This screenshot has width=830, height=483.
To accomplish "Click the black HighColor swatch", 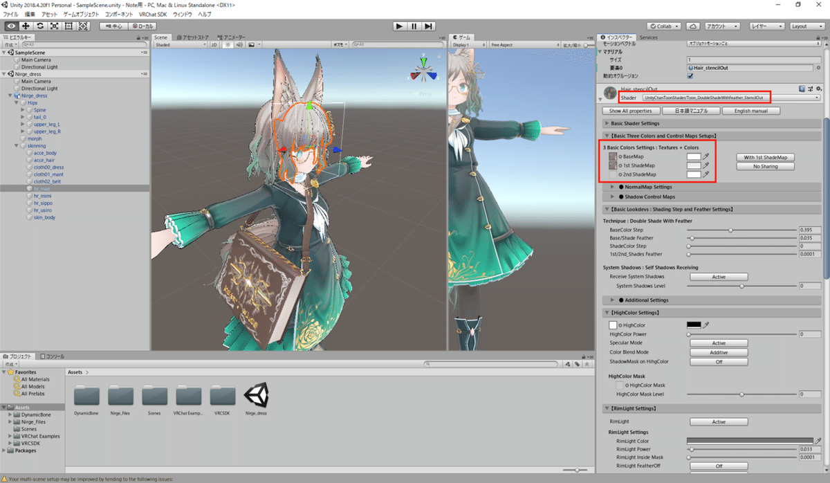I will point(694,325).
